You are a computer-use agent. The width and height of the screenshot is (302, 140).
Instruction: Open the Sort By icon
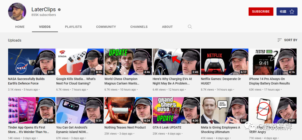(x=279, y=40)
